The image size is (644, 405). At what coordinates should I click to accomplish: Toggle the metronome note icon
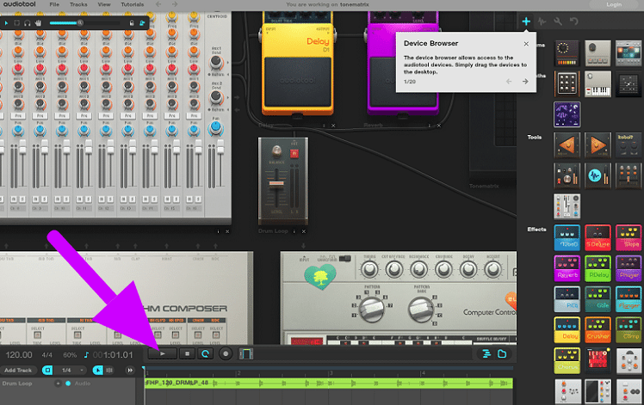(x=86, y=354)
